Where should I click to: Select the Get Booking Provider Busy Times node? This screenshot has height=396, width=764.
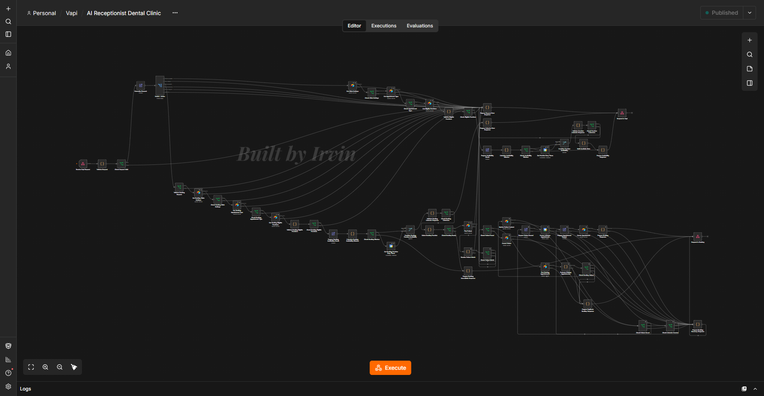point(391,246)
